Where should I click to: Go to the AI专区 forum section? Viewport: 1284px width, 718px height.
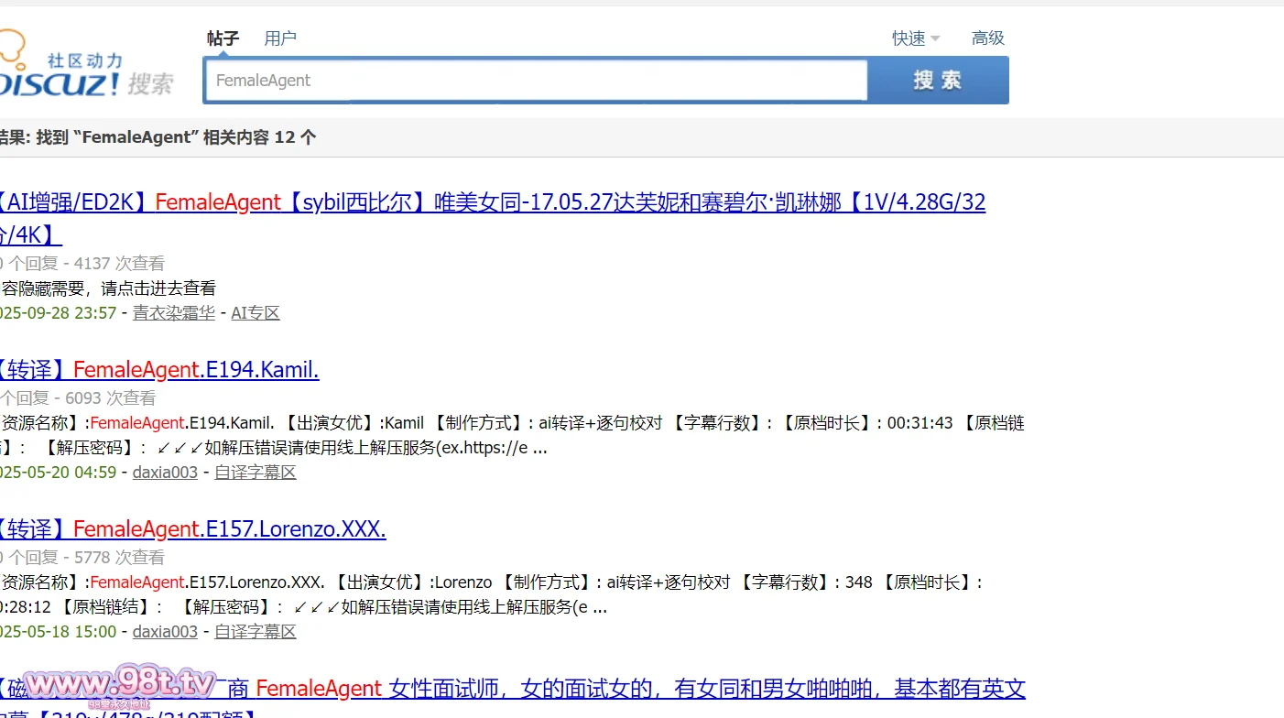256,313
